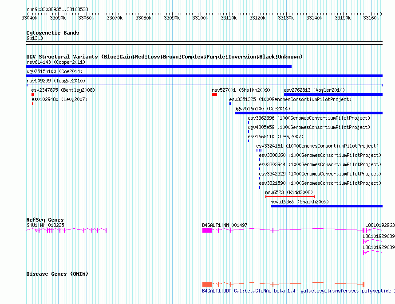Viewport: 395px width, 304px height.
Task: Open the esv3324161 variant label
Action: pyautogui.click(x=317, y=146)
